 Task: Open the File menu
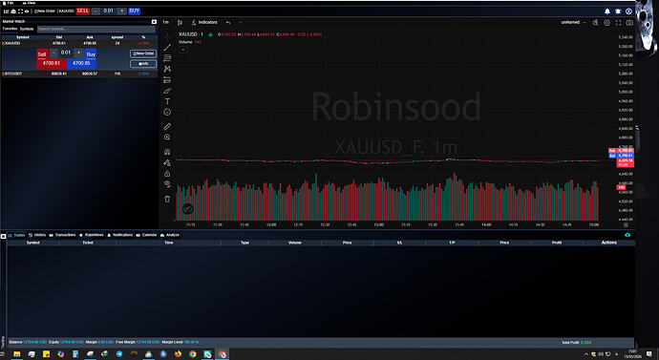tap(9, 3)
